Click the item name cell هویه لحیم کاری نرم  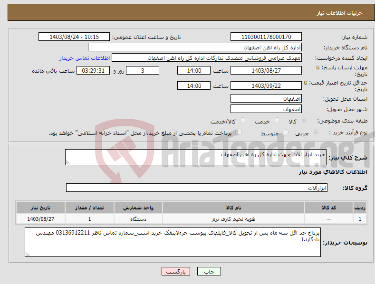[x=233, y=219]
